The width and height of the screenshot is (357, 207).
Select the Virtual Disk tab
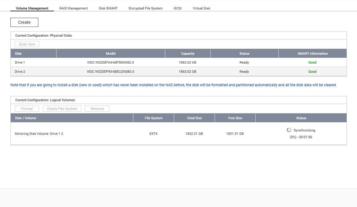point(201,8)
